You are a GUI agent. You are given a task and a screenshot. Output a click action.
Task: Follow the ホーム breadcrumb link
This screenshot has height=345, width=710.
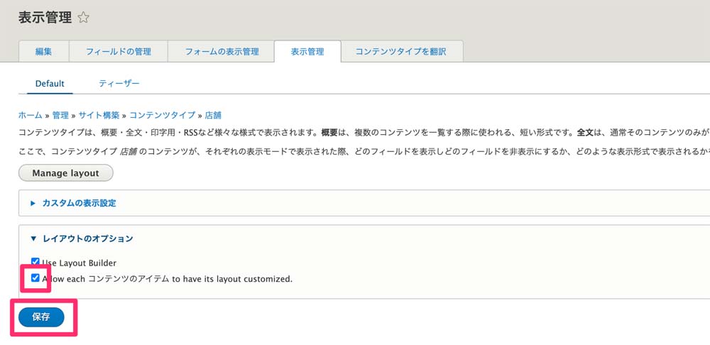click(x=30, y=115)
